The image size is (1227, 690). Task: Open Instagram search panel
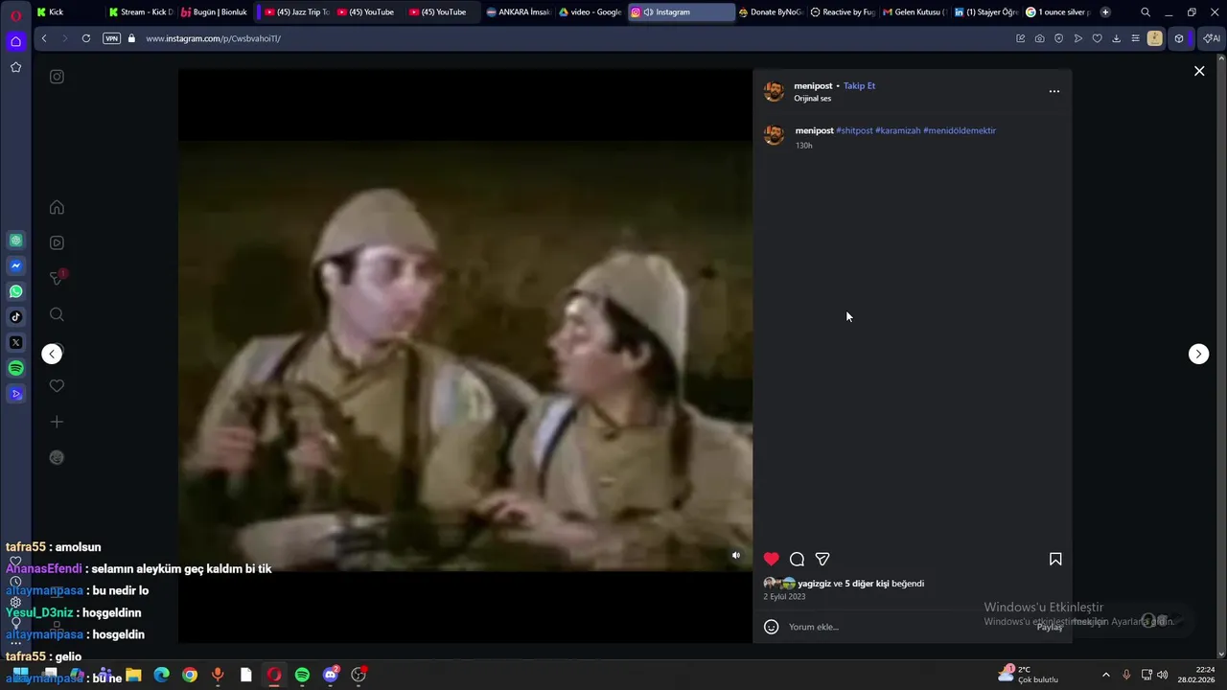click(x=57, y=314)
